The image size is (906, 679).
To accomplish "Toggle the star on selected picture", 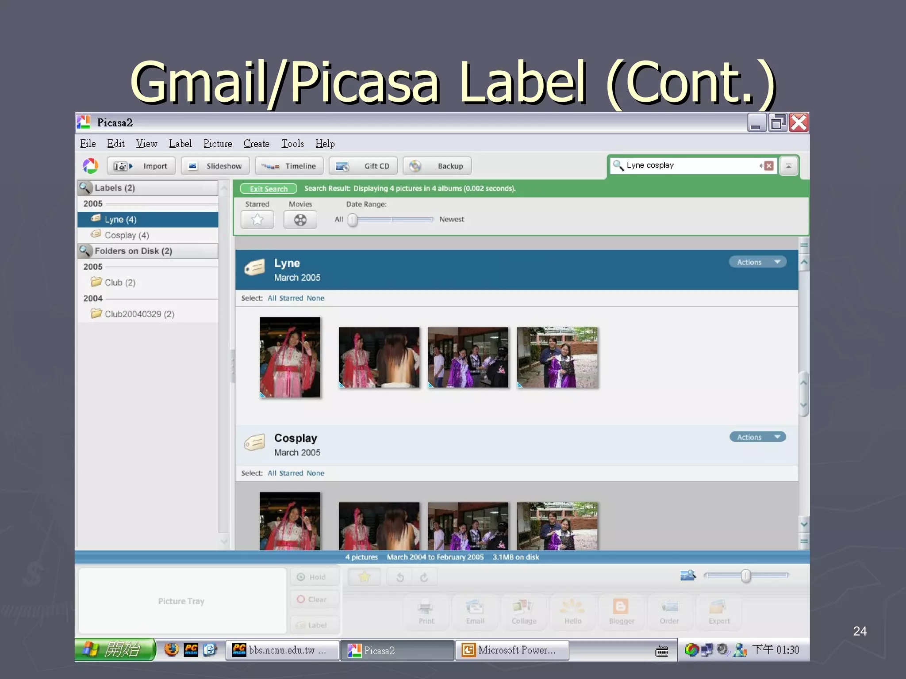I will (364, 577).
